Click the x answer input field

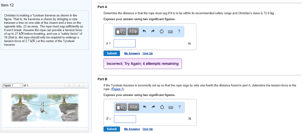pyautogui.click(x=124, y=44)
